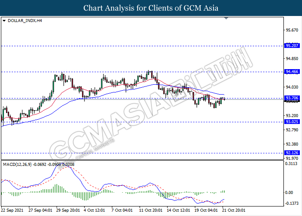Click the 93.200 price axis value

292,115
